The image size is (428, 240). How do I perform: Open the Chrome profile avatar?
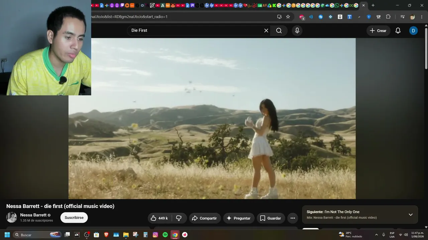pos(412,17)
